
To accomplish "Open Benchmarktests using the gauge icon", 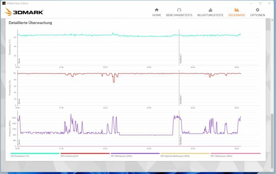I will (179, 10).
